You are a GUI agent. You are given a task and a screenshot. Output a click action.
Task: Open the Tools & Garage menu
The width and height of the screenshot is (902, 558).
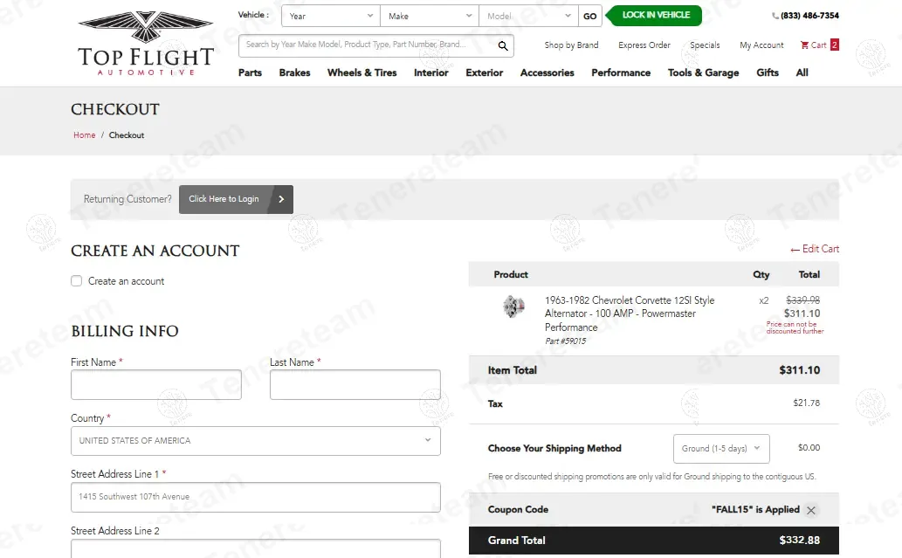[x=703, y=72]
